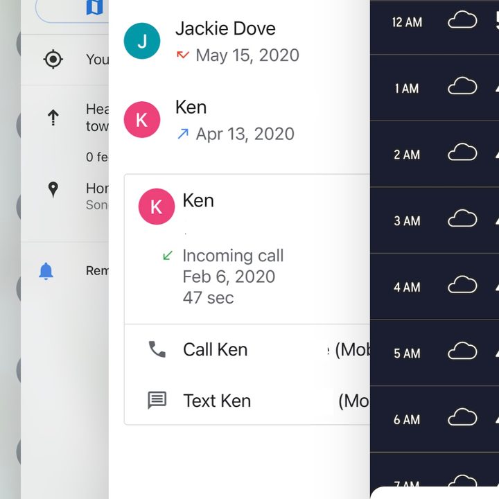
Task: Tap the cloud icon for 4 AM
Action: 462,285
